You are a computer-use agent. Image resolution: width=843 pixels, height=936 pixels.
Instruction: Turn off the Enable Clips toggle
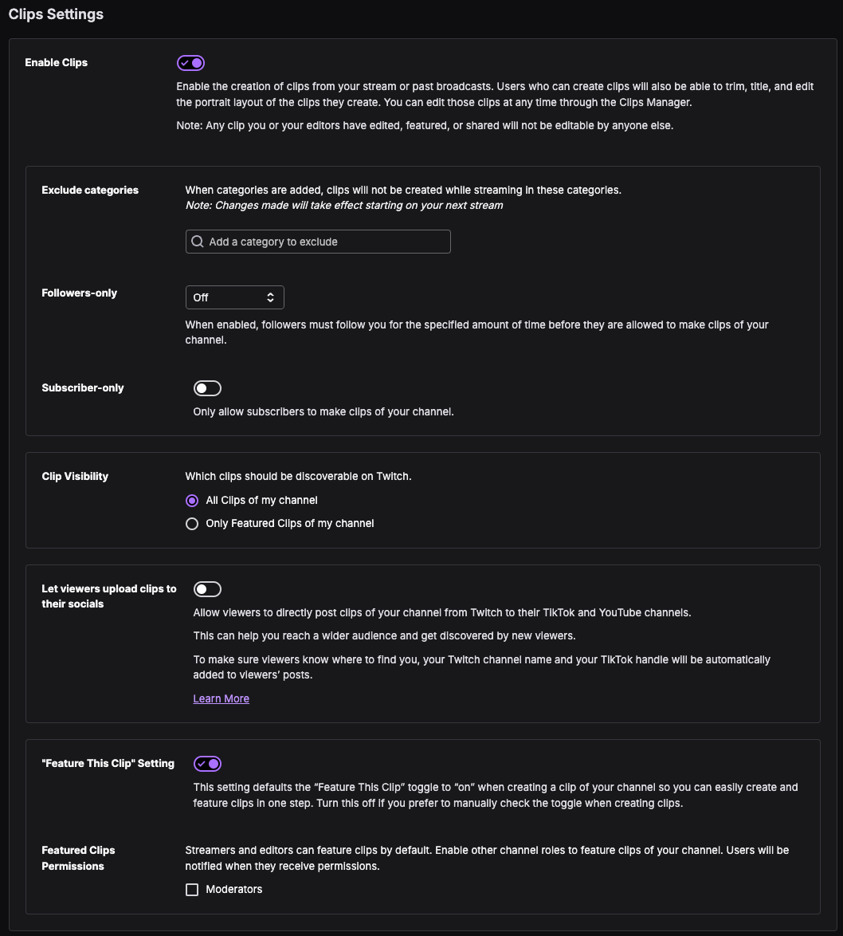[x=191, y=63]
